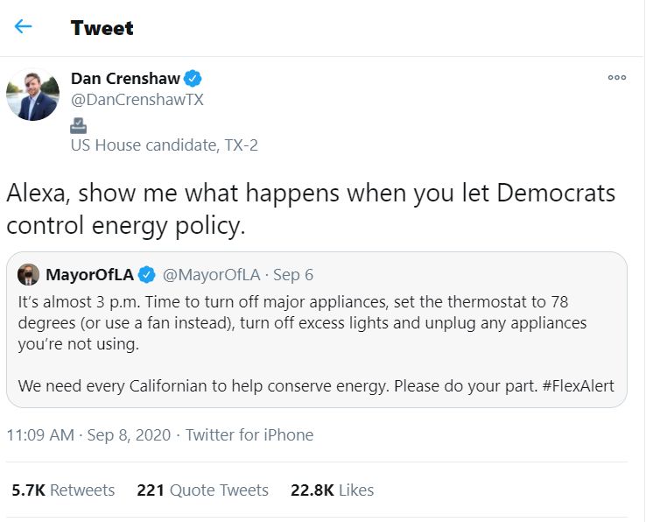Open the MayorOfLA display name in quoted tweet
This screenshot has width=646, height=522.
(89, 274)
